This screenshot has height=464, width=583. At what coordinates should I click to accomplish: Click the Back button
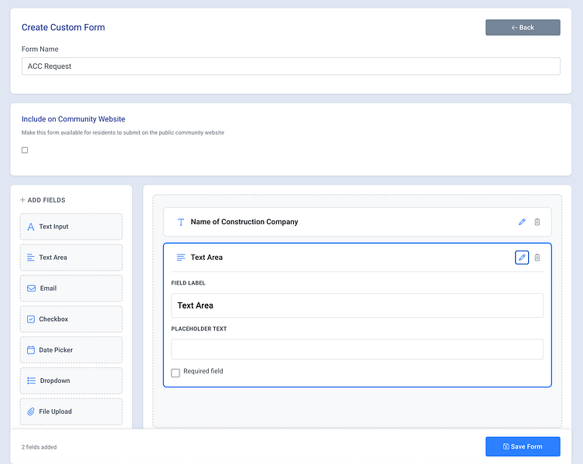523,28
